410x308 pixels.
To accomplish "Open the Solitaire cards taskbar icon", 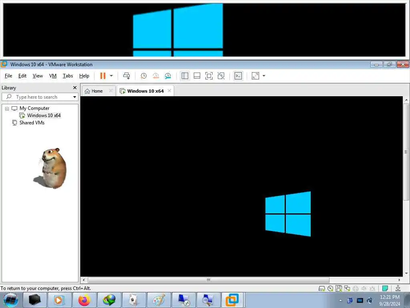I will pos(134,300).
